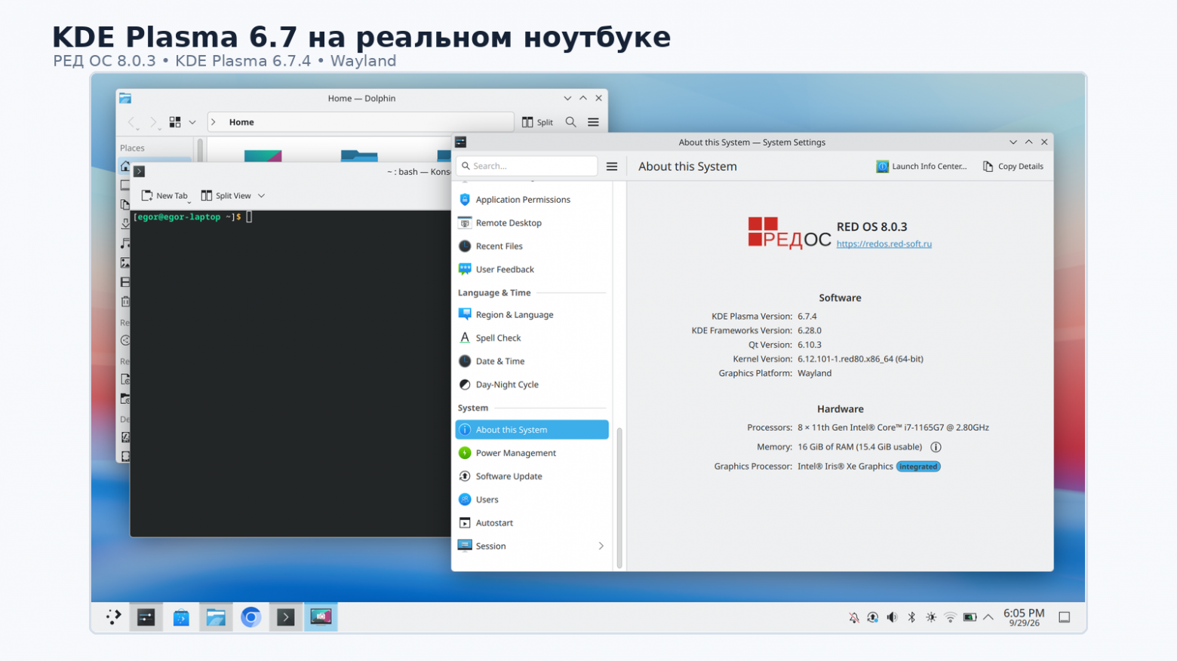Screen dimensions: 1177x661
Task: Click the Split button in Dolphin
Action: (538, 122)
